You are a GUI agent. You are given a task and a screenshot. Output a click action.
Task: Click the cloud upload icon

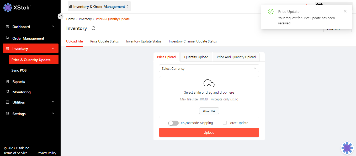209,84
